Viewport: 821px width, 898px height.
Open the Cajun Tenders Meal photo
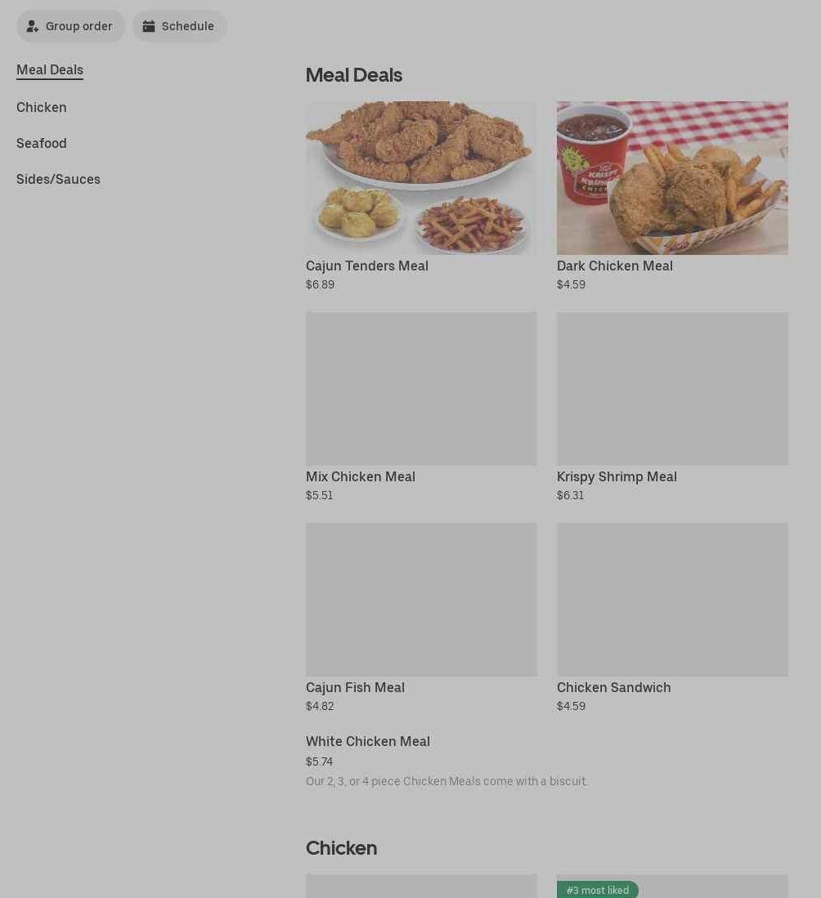click(421, 178)
